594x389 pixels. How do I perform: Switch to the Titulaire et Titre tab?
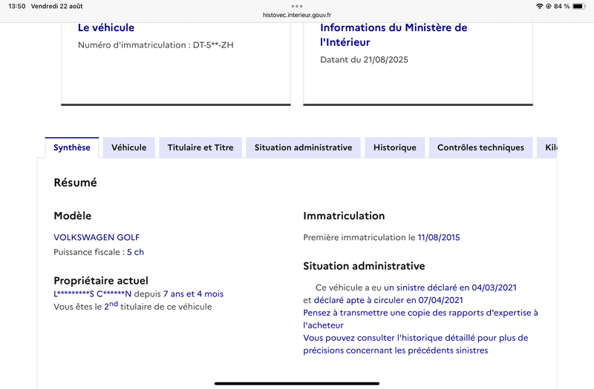pos(200,147)
